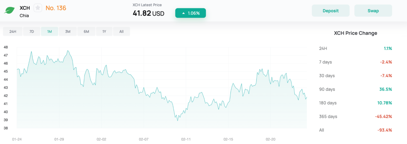Toggle the favorite star next to XCH
This screenshot has height=144, width=407.
pos(38,8)
